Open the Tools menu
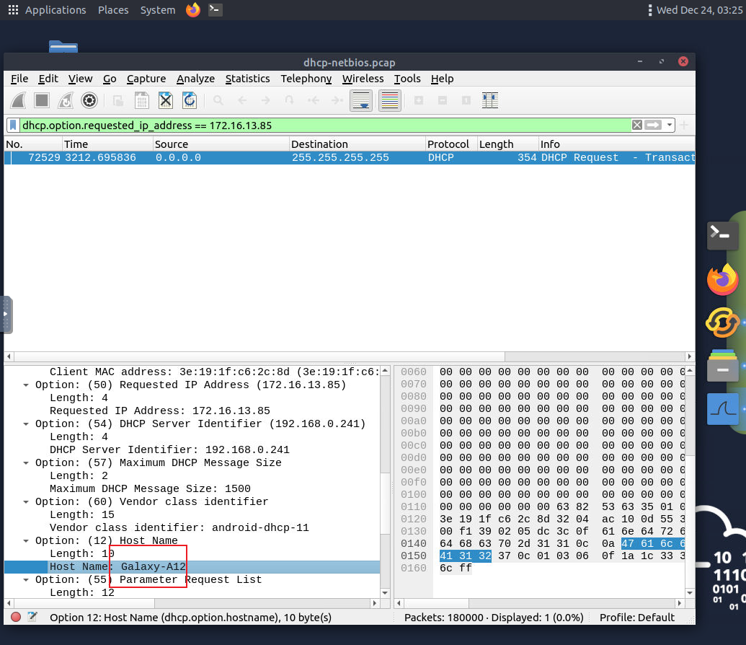 (407, 79)
